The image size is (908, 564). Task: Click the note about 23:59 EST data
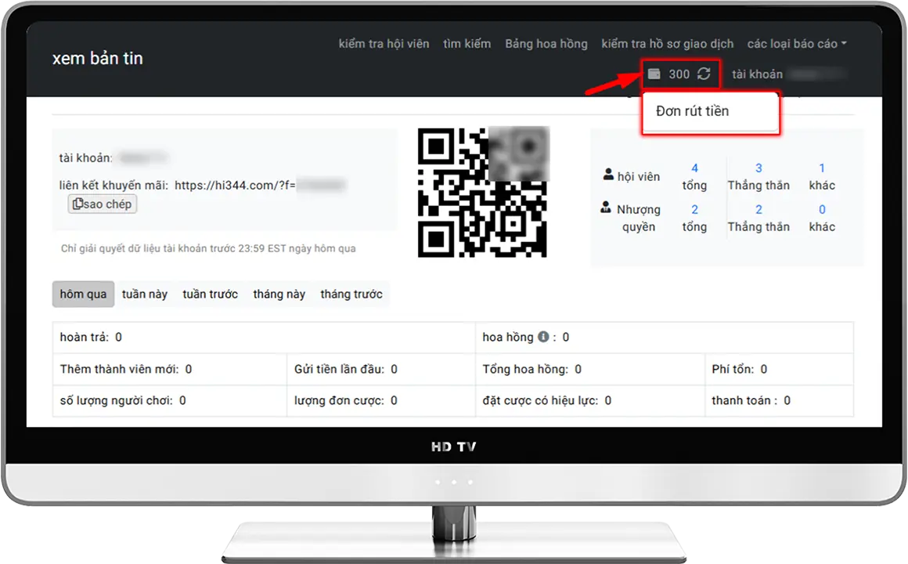tap(208, 248)
